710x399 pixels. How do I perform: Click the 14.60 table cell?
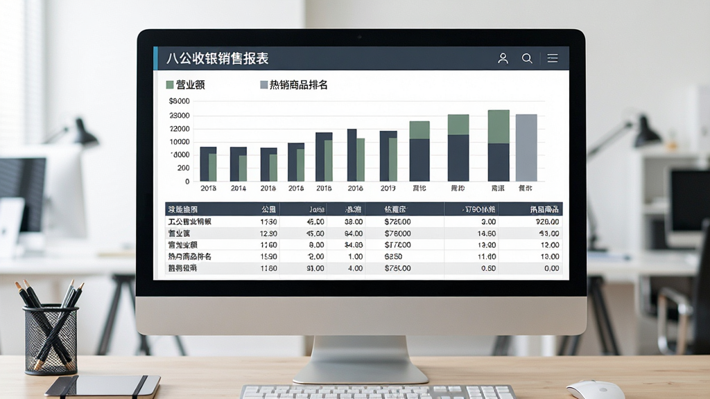point(486,233)
